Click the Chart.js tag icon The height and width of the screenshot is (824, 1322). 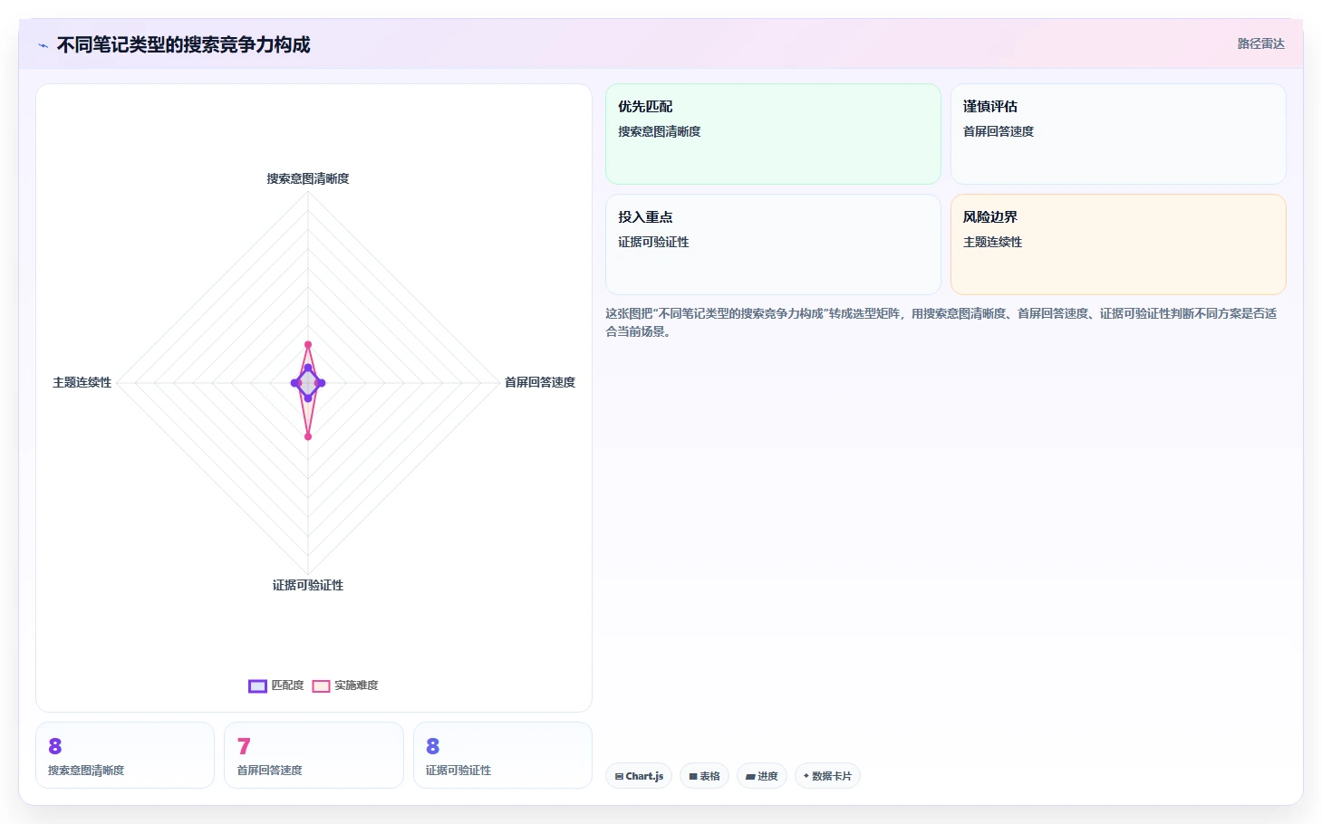pos(619,777)
